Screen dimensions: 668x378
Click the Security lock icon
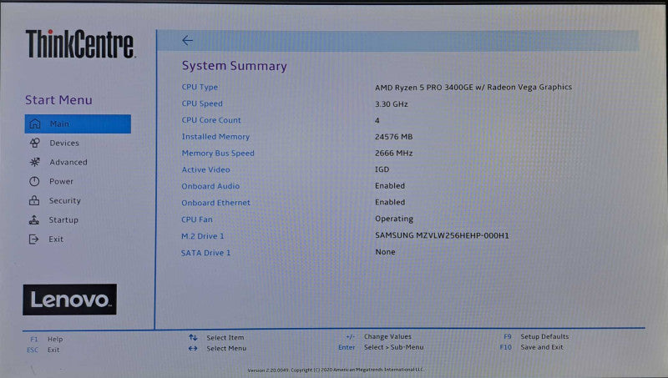34,200
